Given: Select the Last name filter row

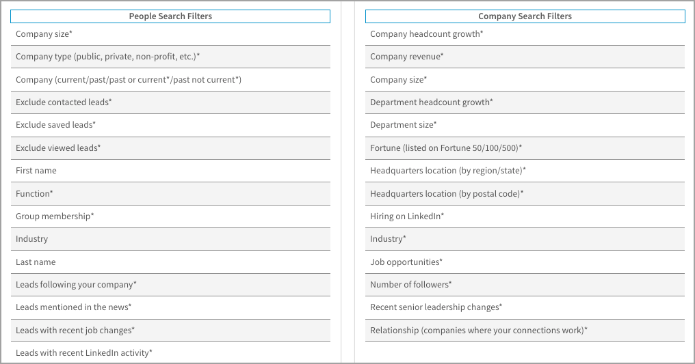Looking at the screenshot, I should click(36, 262).
